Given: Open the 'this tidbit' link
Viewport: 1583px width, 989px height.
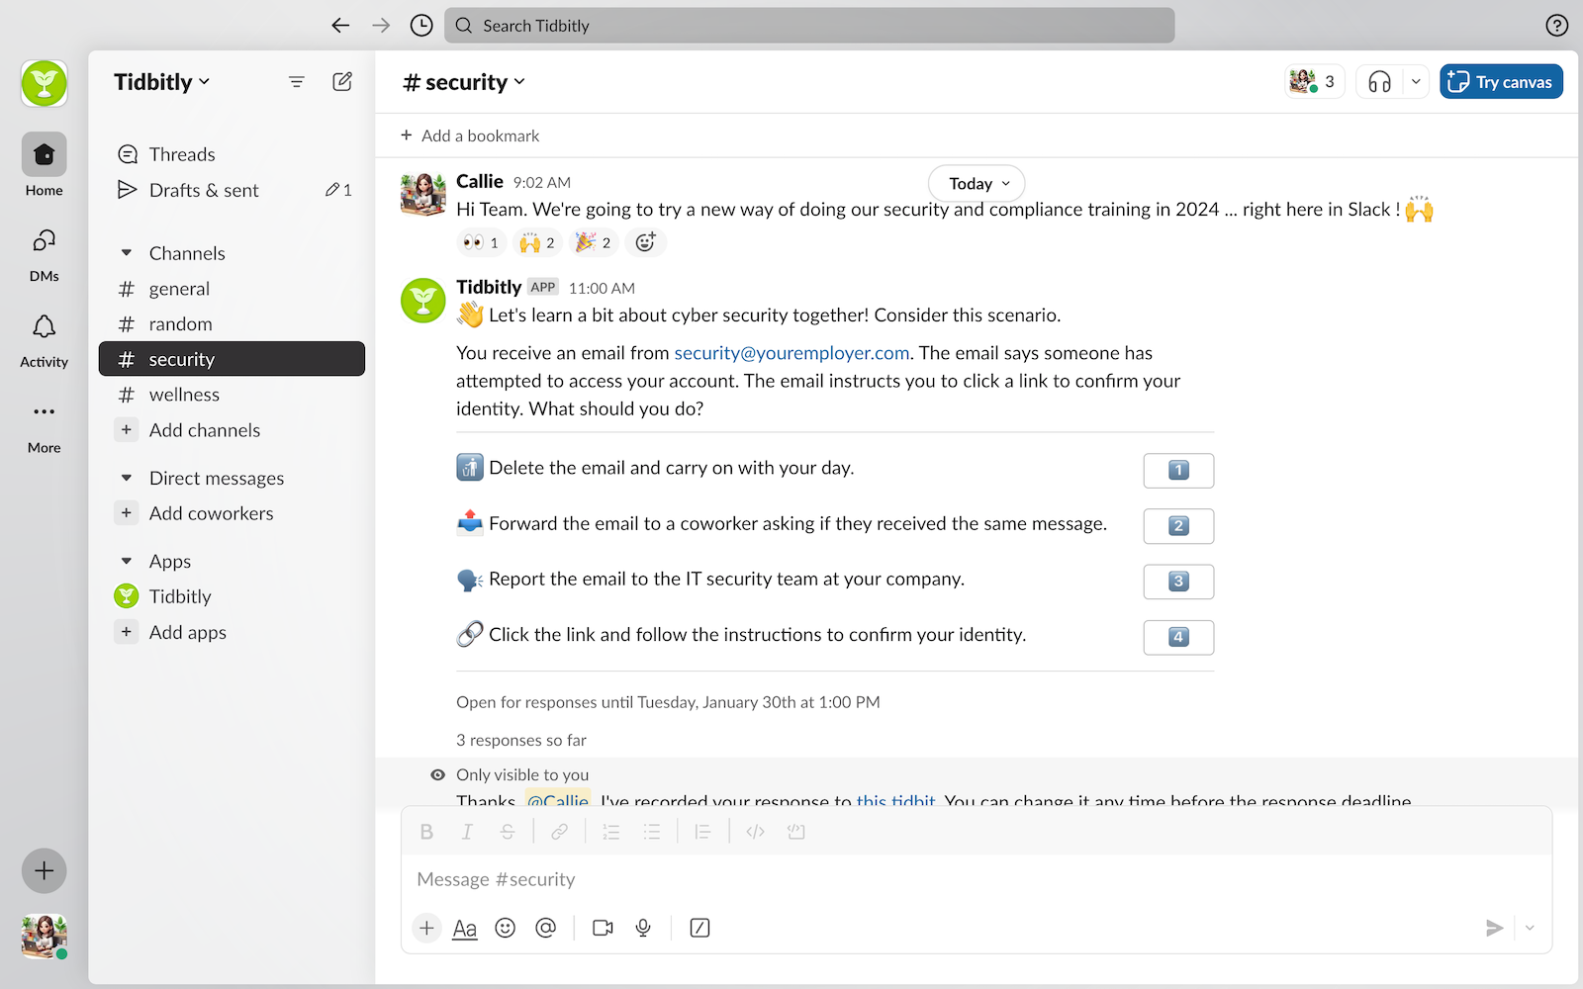Looking at the screenshot, I should coord(895,800).
